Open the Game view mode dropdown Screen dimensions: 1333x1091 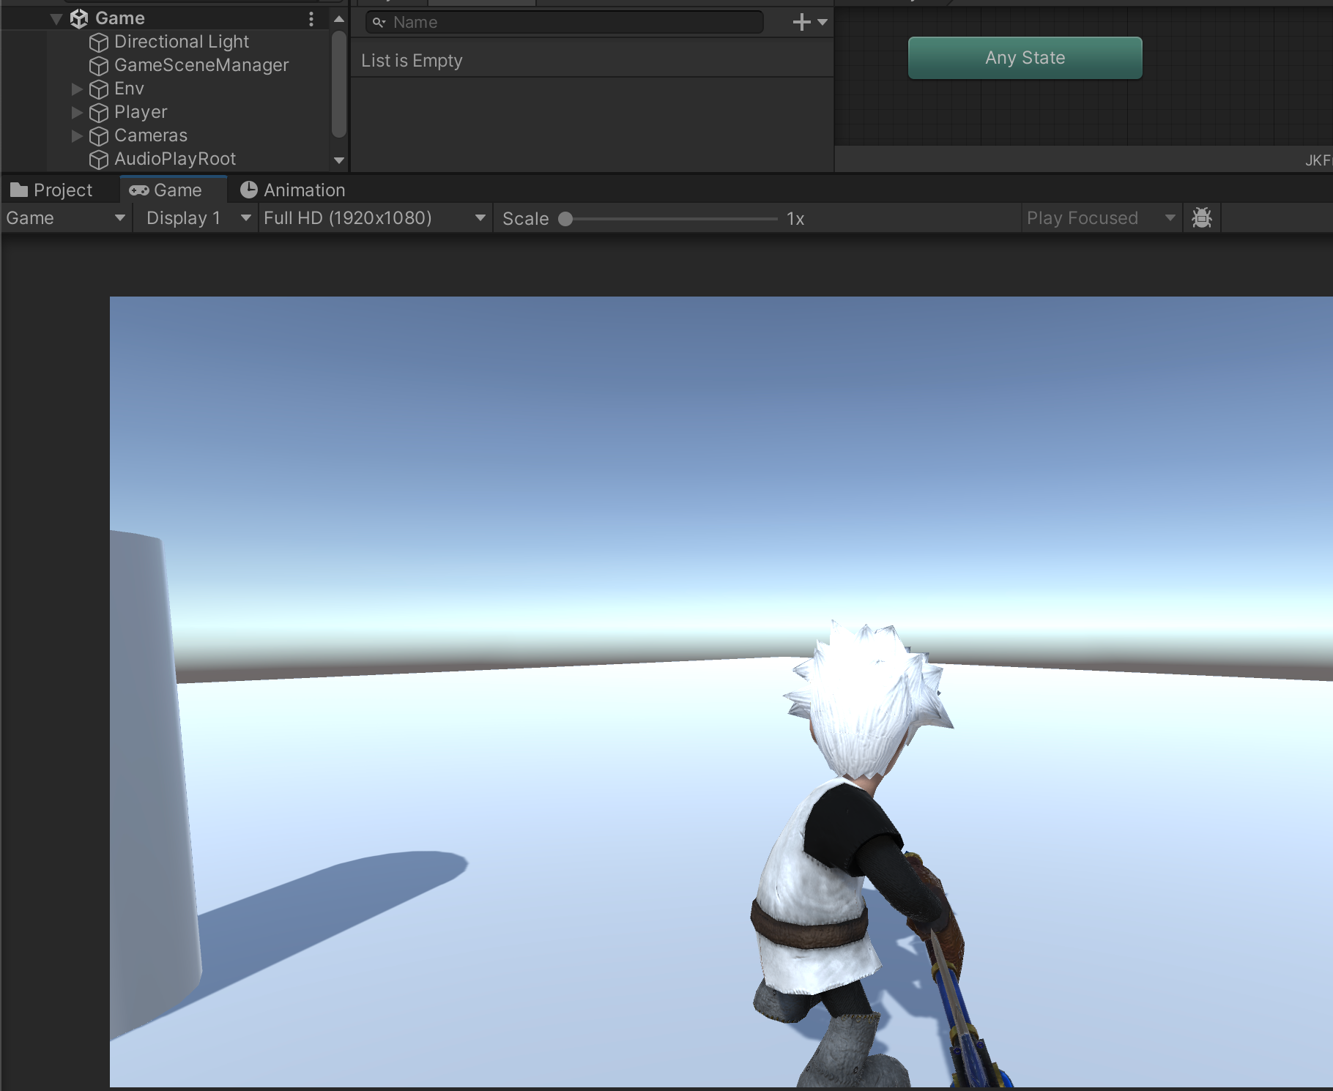click(x=66, y=218)
